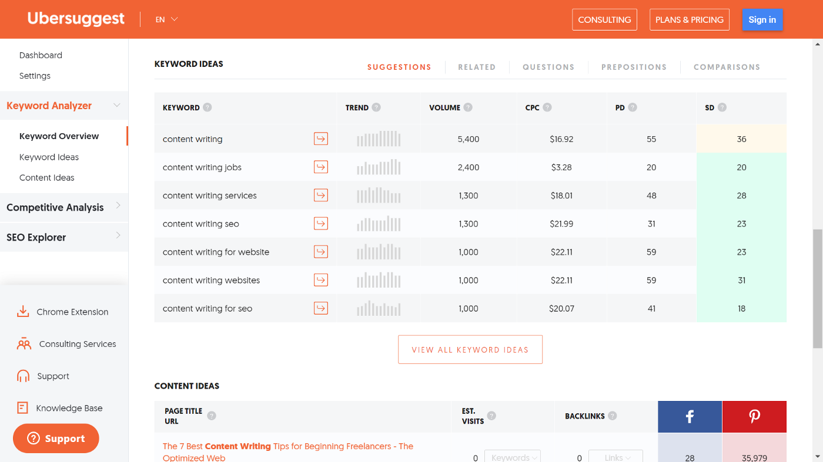Open the EN language dropdown

[166, 19]
